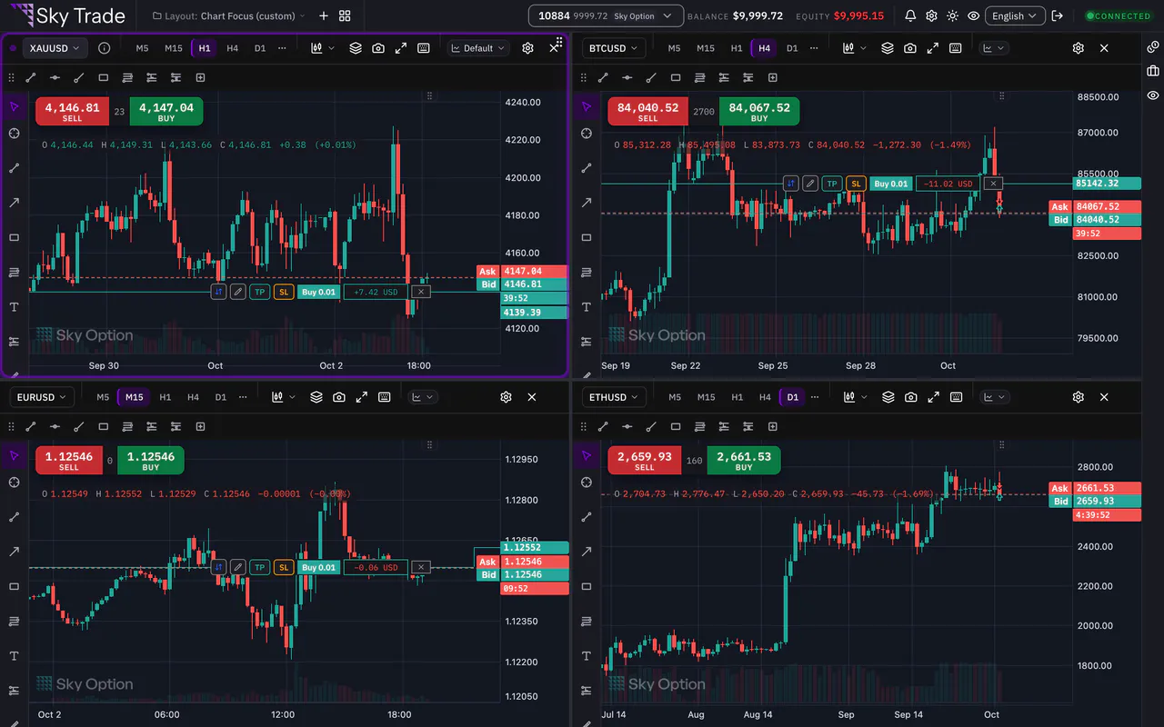Select H1 timeframe on EURUSD chart
The image size is (1164, 727).
(165, 397)
